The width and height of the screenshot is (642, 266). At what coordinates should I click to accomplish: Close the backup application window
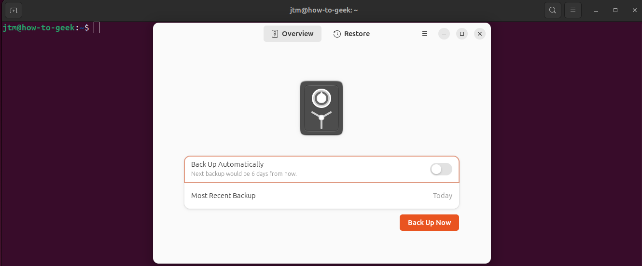click(x=479, y=34)
